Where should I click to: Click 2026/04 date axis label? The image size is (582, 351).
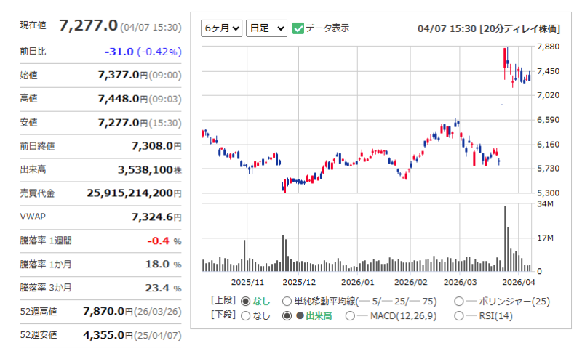[x=519, y=283]
